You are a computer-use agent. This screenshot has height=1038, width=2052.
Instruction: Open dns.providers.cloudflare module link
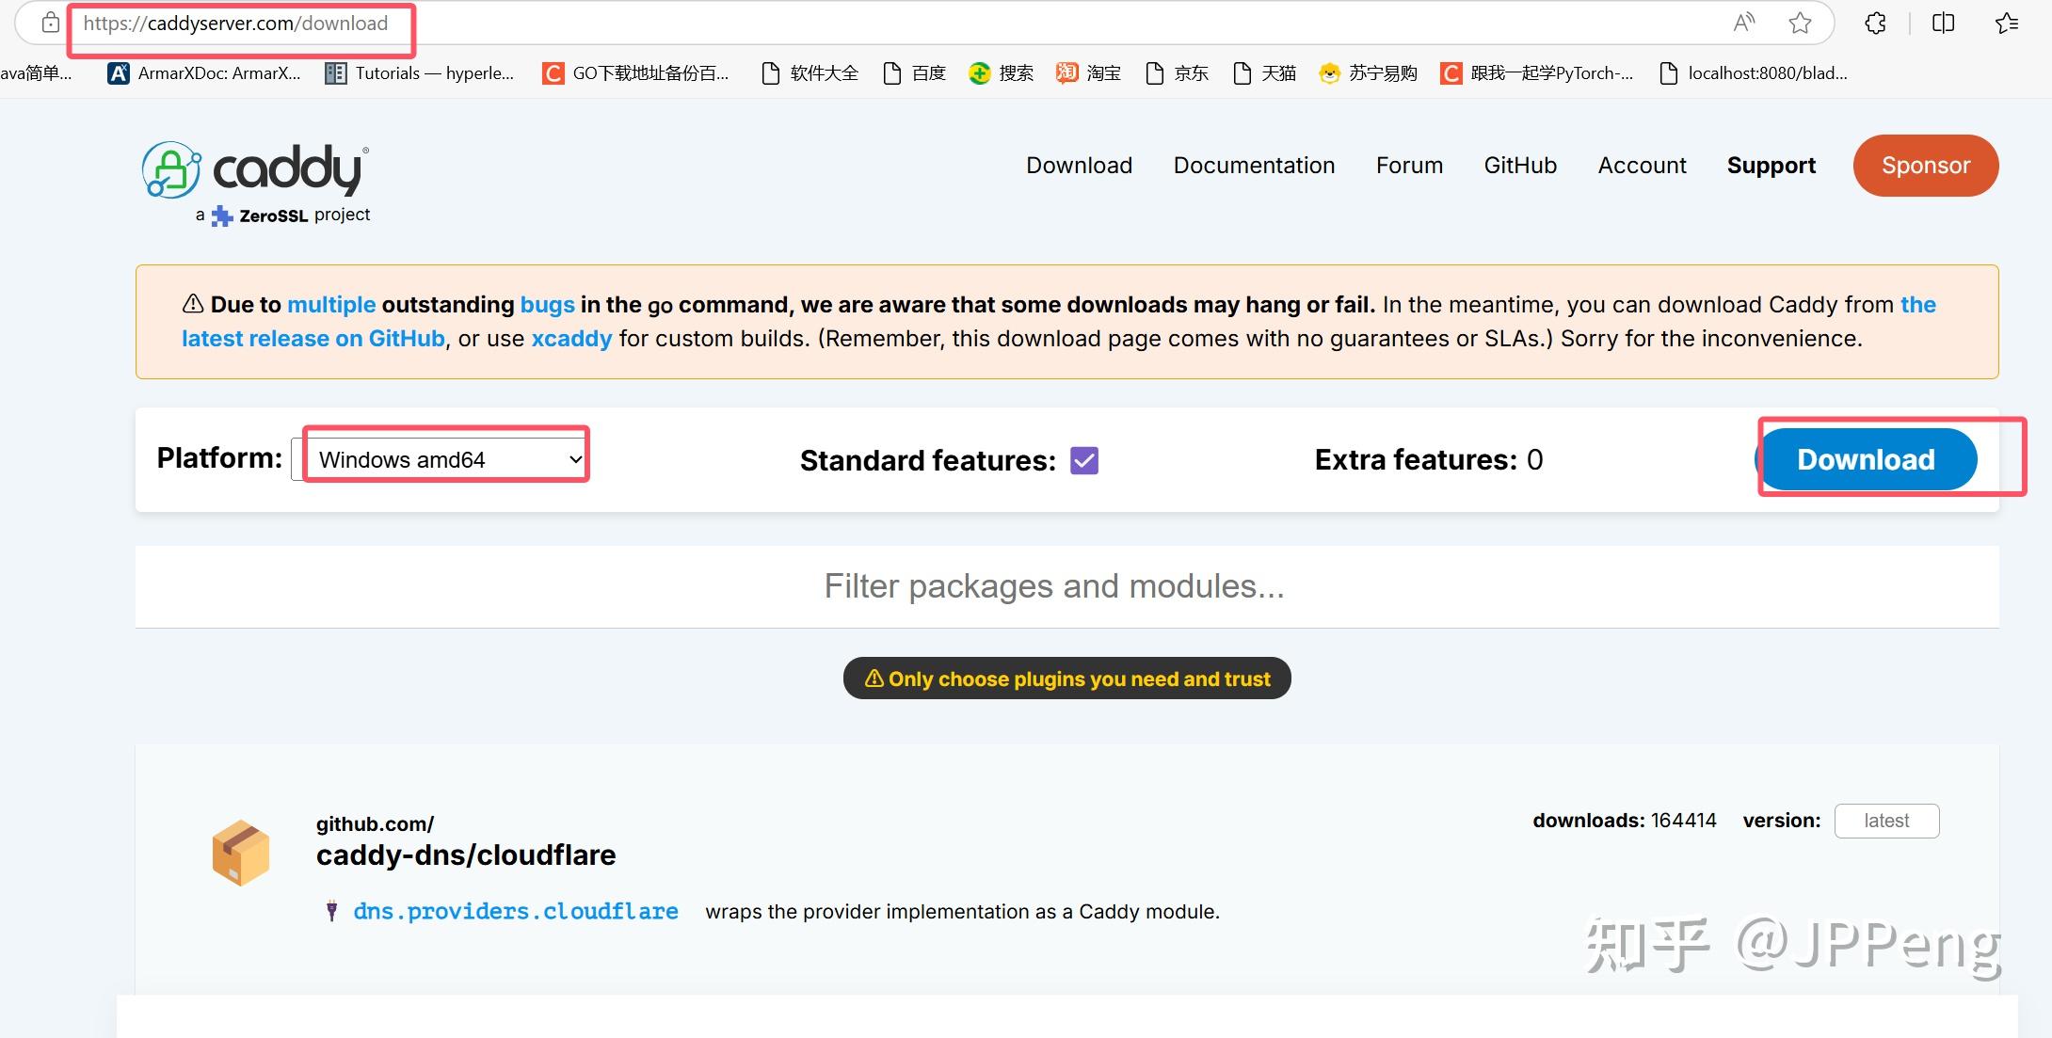(x=515, y=911)
